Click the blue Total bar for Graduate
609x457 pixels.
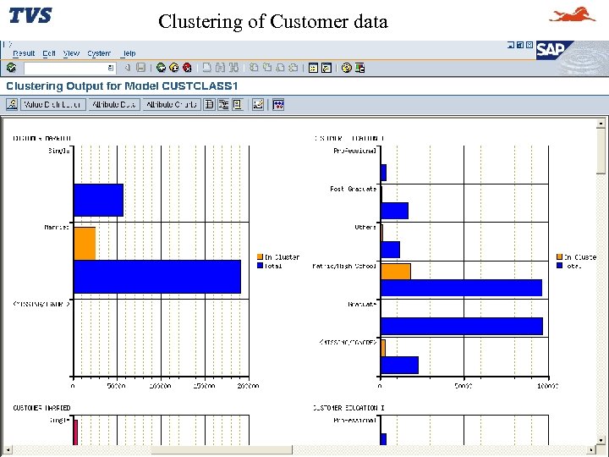tap(462, 326)
